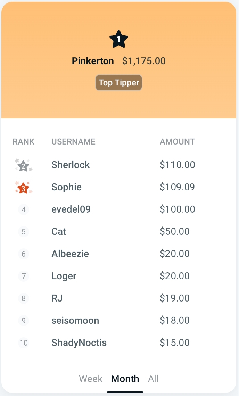Click the rank 10 number badge
239x396 pixels.
24,343
